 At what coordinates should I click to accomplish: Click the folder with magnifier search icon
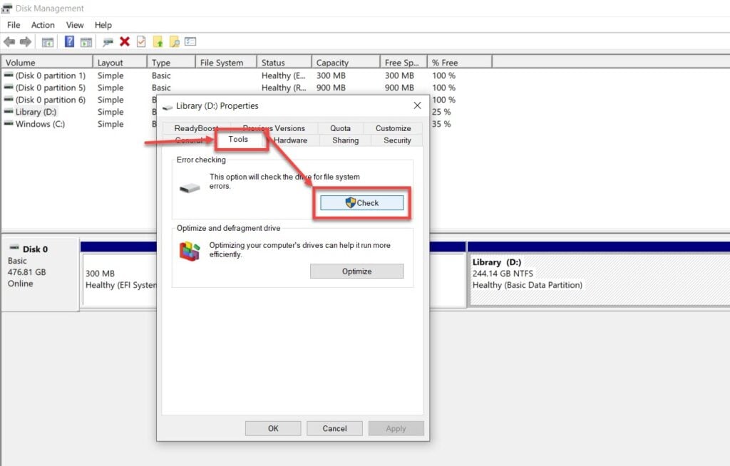[x=175, y=42]
